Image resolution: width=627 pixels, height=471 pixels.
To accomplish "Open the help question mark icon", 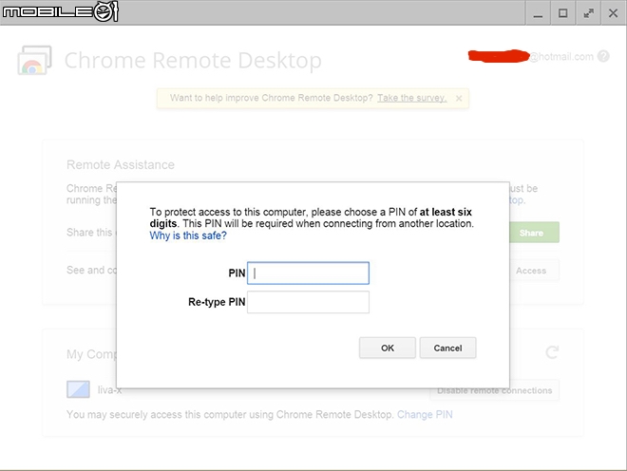I will (x=603, y=56).
